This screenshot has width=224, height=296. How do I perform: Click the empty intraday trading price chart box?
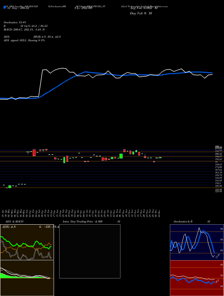click(x=90, y=251)
